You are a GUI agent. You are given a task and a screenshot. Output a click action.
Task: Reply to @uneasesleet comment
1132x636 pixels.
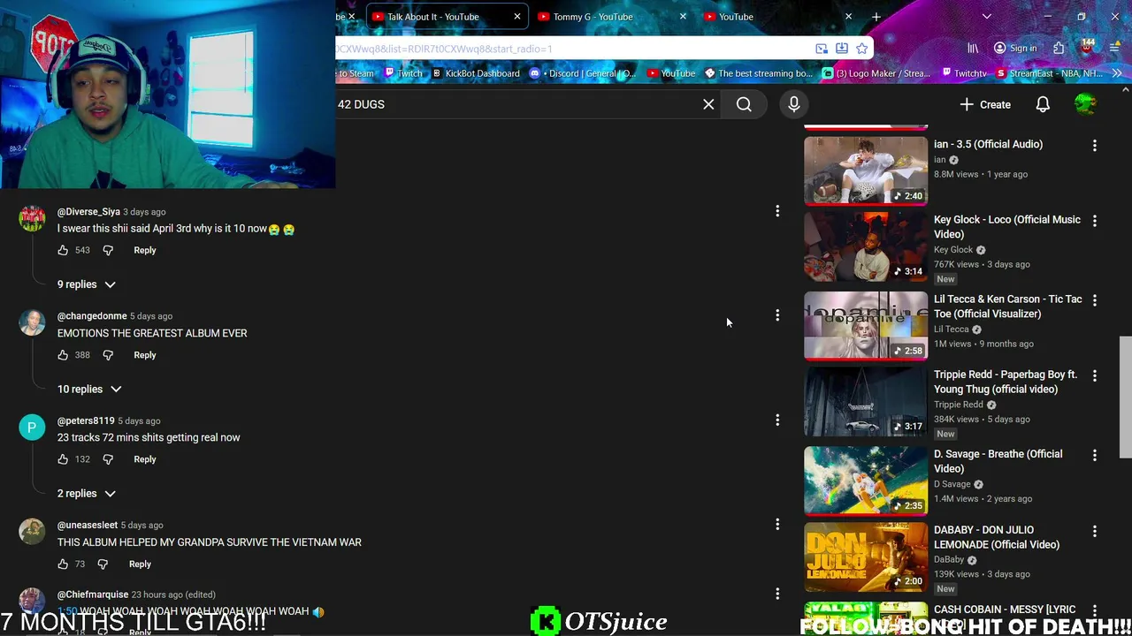pyautogui.click(x=140, y=564)
